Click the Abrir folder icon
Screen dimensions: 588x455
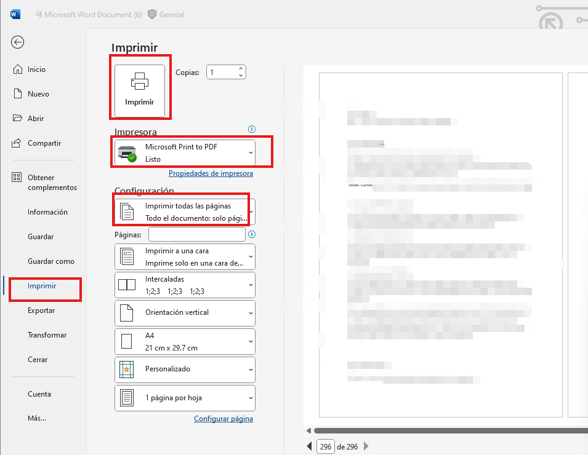coord(17,118)
